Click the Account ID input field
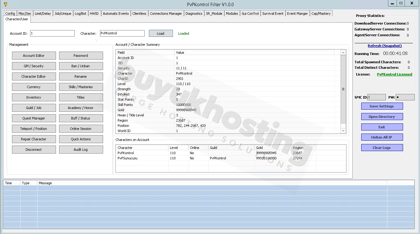The width and height of the screenshot is (420, 234). [52, 33]
